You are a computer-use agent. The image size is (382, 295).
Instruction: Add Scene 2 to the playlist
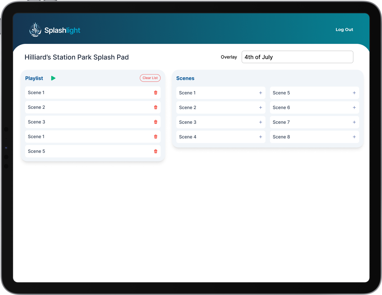pyautogui.click(x=260, y=107)
